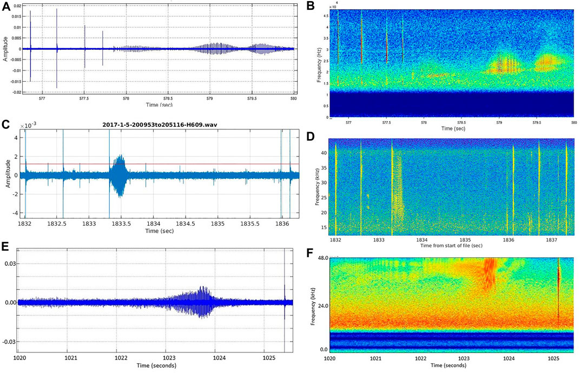Click 'Time from start of file (sec)' label

(x=451, y=245)
